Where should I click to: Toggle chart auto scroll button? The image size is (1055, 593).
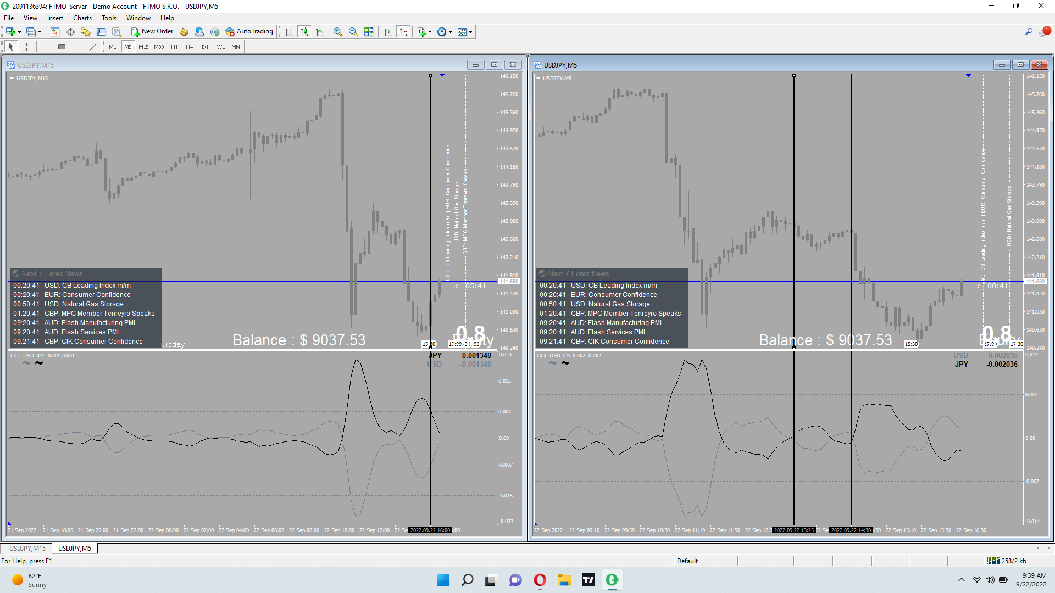click(x=388, y=32)
